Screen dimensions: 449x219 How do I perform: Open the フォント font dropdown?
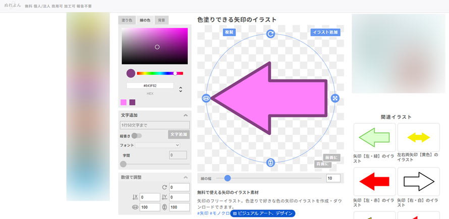pos(158,145)
